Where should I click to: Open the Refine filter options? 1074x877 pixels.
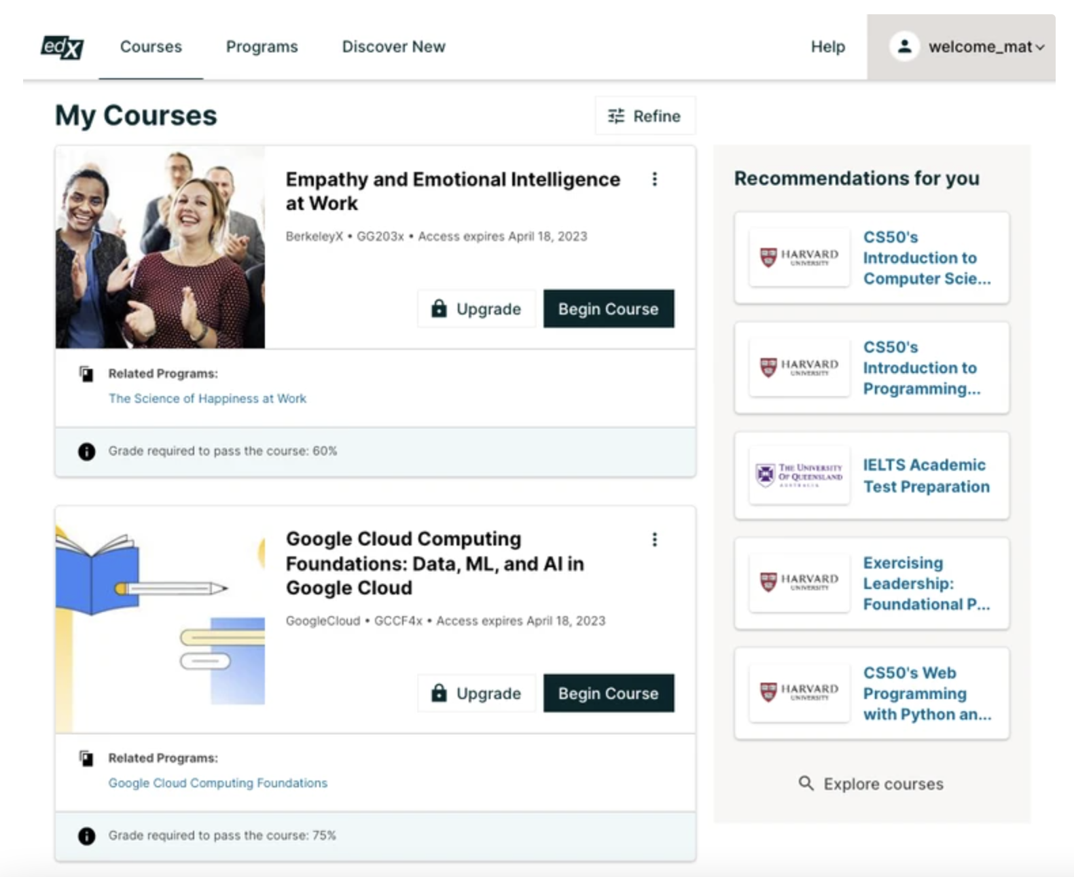tap(645, 116)
